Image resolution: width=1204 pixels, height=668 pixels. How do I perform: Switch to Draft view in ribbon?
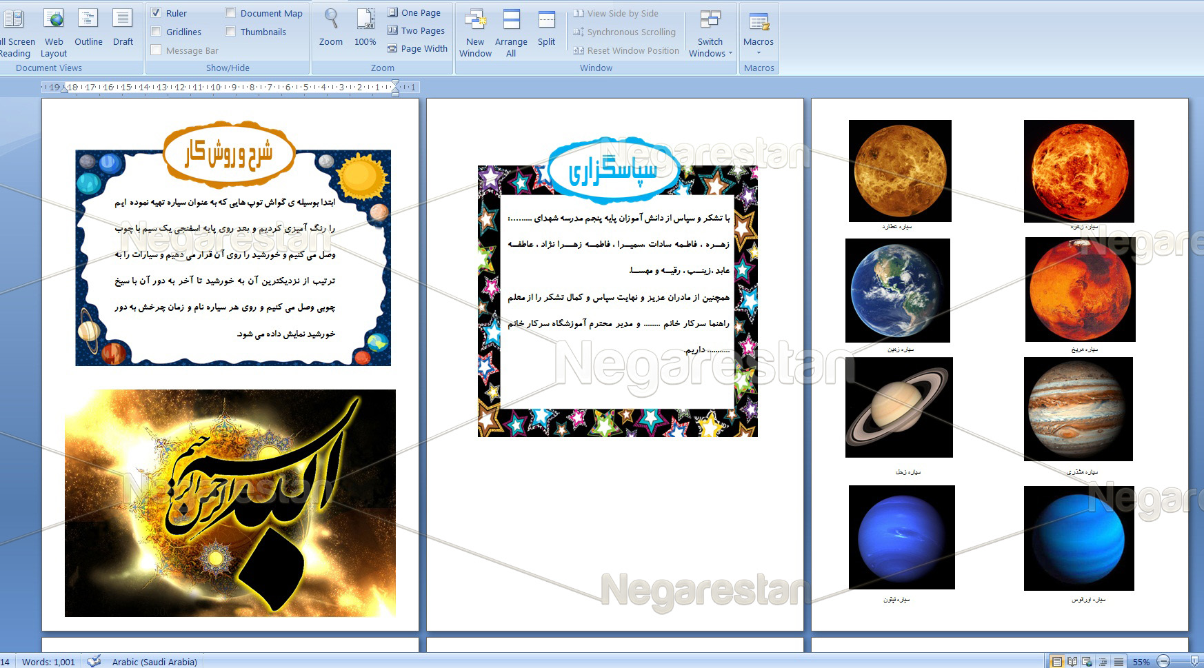(123, 28)
